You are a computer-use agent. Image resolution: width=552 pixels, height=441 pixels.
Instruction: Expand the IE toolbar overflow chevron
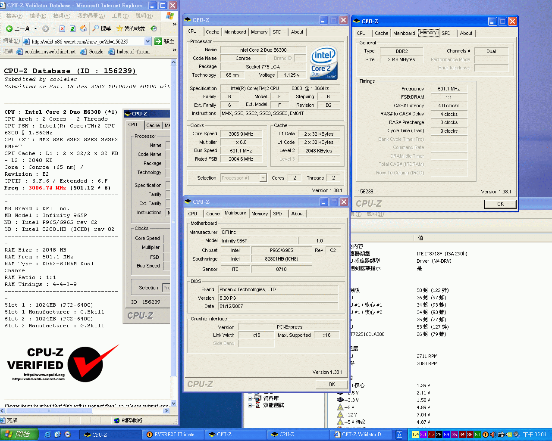(x=174, y=25)
